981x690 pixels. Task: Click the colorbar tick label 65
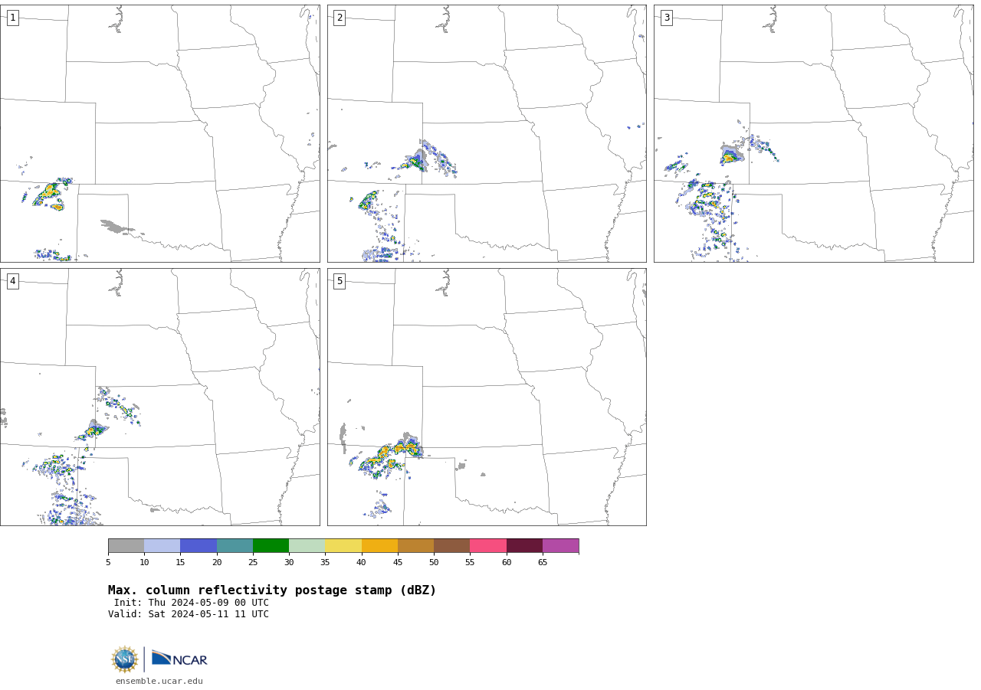pyautogui.click(x=543, y=562)
